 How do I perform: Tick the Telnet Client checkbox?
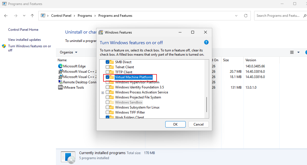point(107,67)
